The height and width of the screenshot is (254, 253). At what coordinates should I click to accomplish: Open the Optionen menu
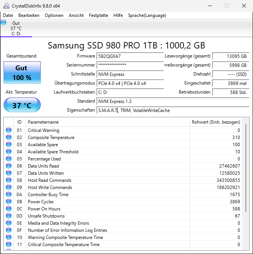(x=54, y=15)
